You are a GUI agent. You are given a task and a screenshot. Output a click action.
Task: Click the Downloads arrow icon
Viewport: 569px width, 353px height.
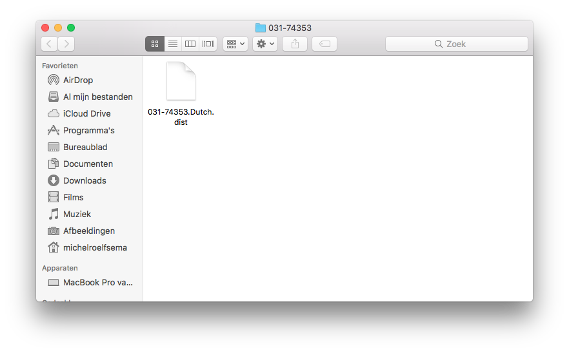tap(54, 180)
